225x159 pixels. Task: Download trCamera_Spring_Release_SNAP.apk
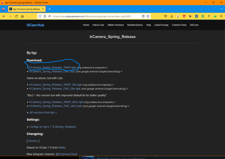point(52,68)
